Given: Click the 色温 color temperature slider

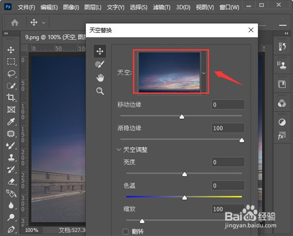Looking at the screenshot, I should [184, 197].
